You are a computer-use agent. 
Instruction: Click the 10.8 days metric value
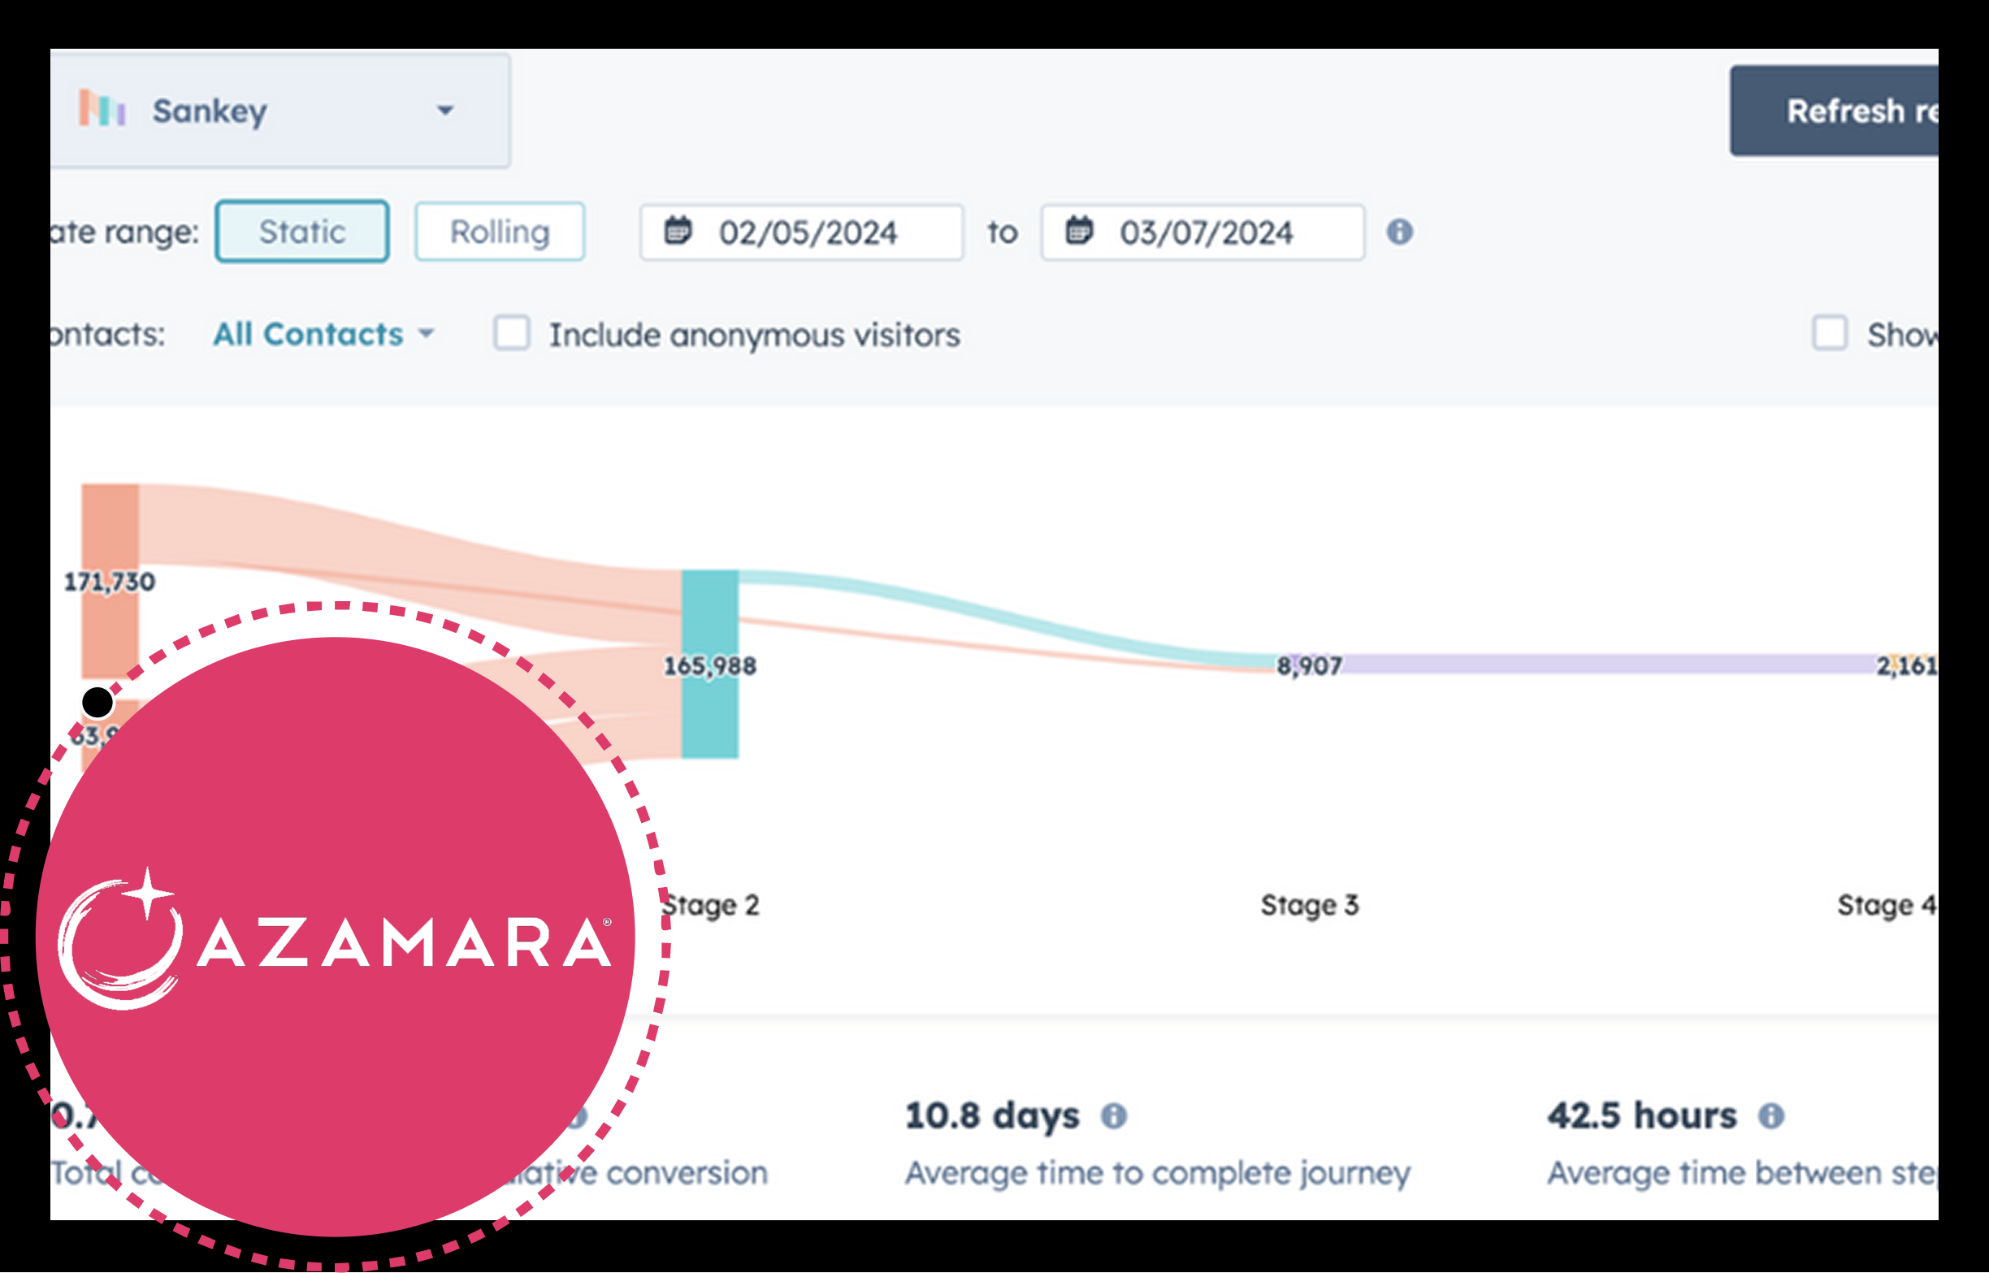click(992, 1116)
